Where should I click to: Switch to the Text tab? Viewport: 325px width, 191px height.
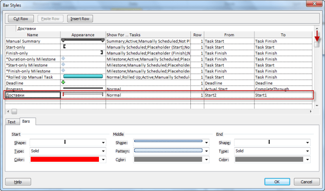[x=12, y=122]
